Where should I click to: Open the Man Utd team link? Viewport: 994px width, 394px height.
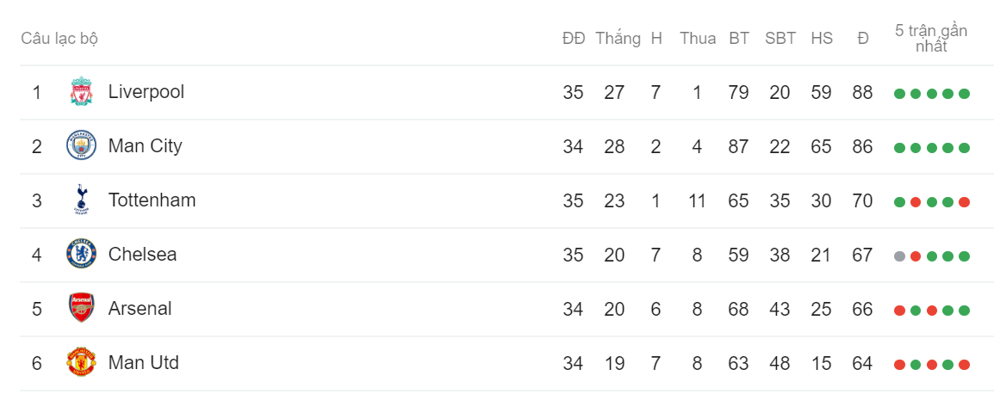144,363
